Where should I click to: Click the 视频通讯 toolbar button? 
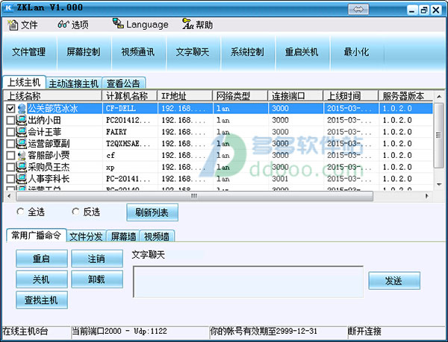pos(138,52)
